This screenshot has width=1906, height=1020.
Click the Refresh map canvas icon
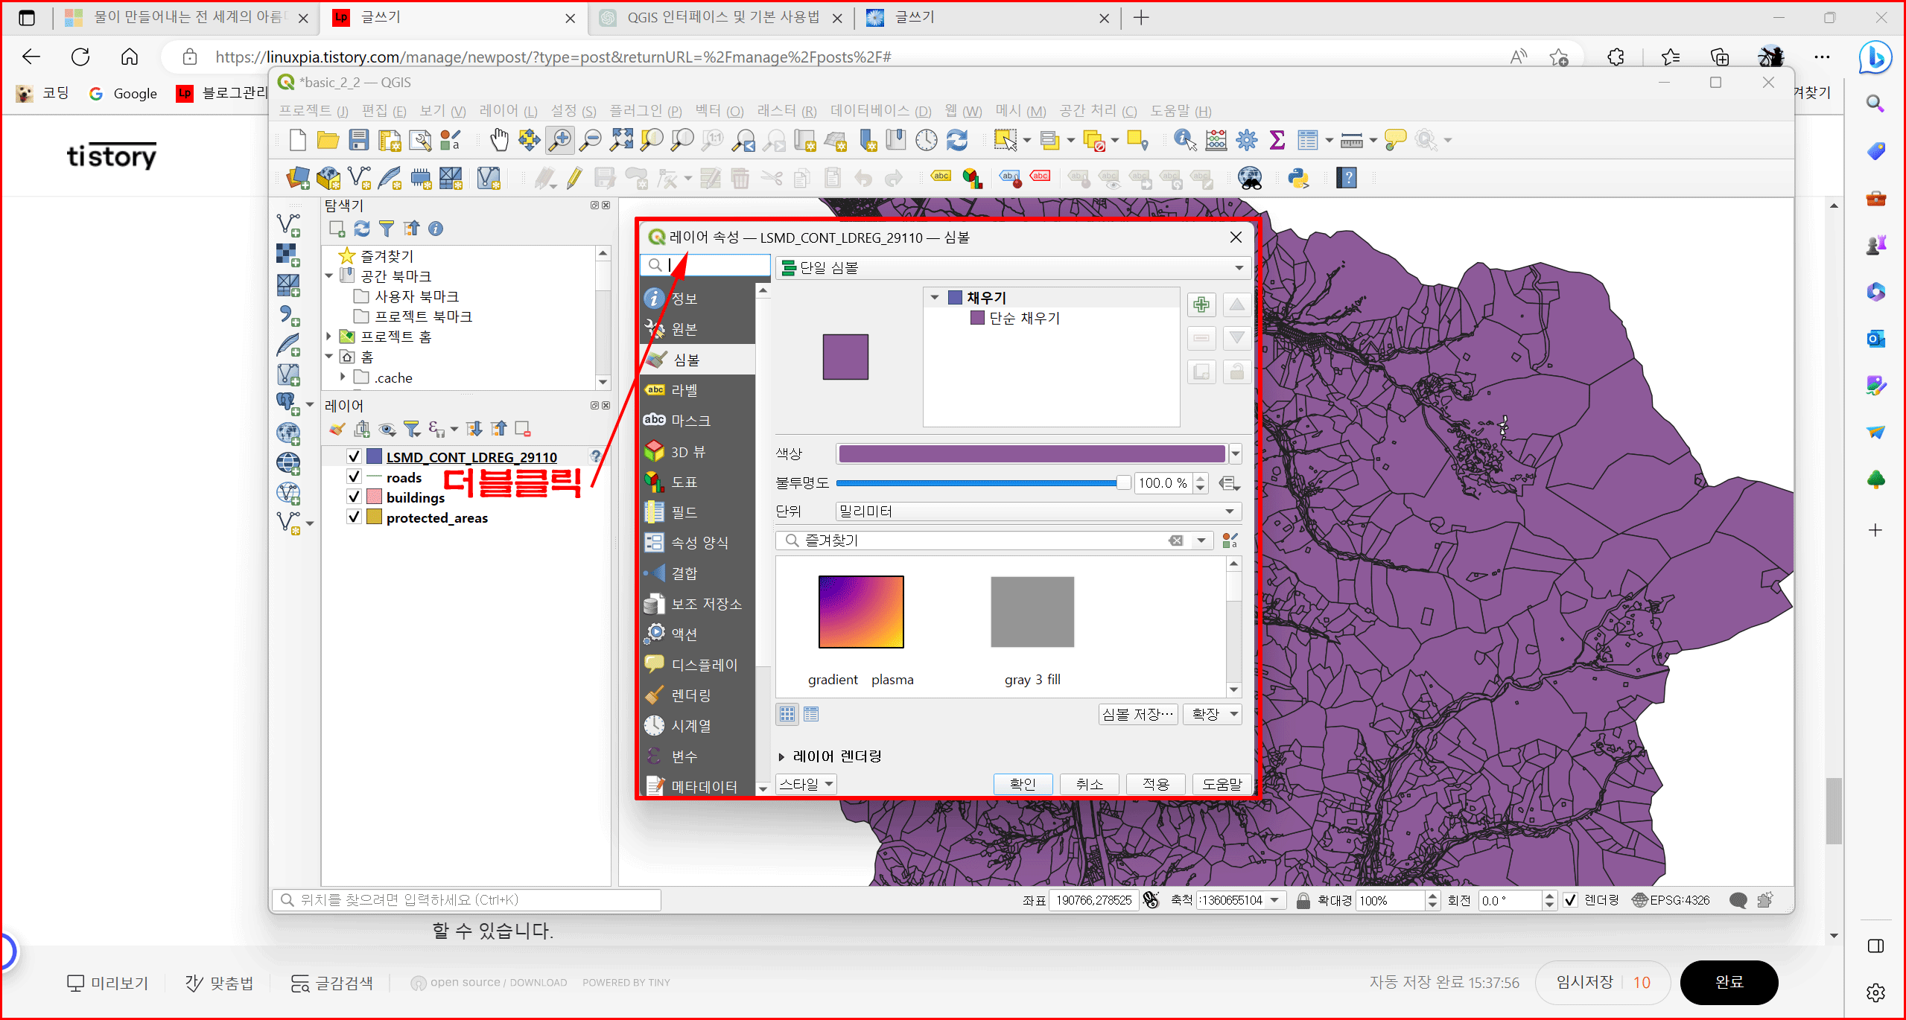[957, 140]
